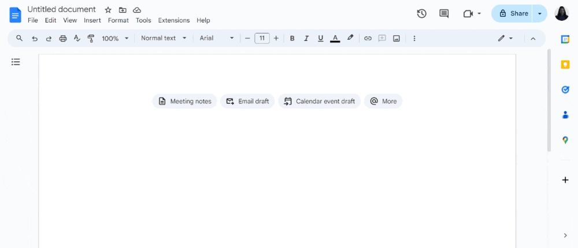Open the Insert menu

92,20
